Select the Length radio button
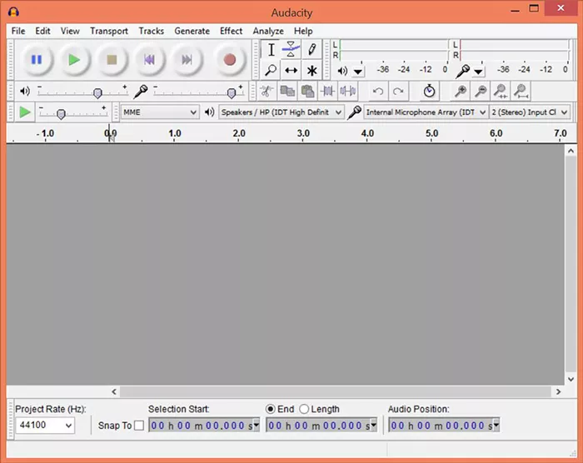The width and height of the screenshot is (583, 463). (x=304, y=409)
